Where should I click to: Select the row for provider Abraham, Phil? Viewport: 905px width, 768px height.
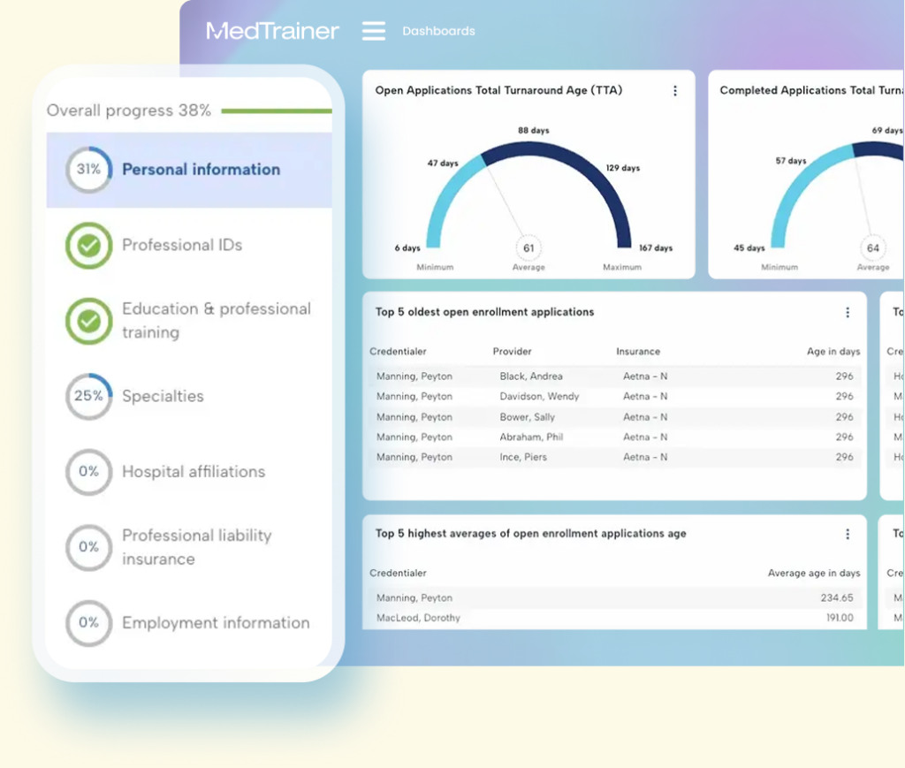tap(615, 437)
